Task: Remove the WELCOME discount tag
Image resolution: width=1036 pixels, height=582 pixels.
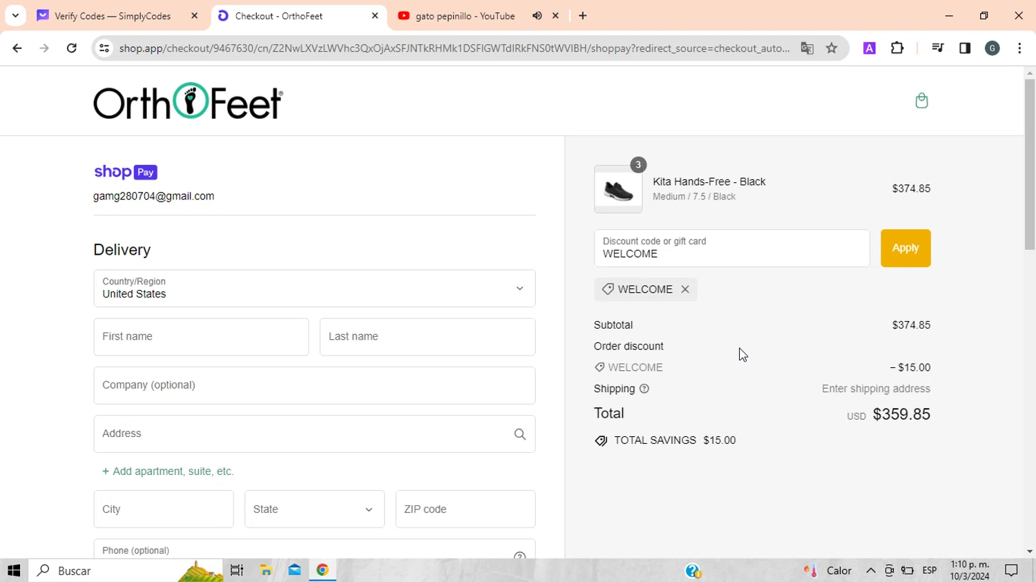Action: pyautogui.click(x=685, y=289)
